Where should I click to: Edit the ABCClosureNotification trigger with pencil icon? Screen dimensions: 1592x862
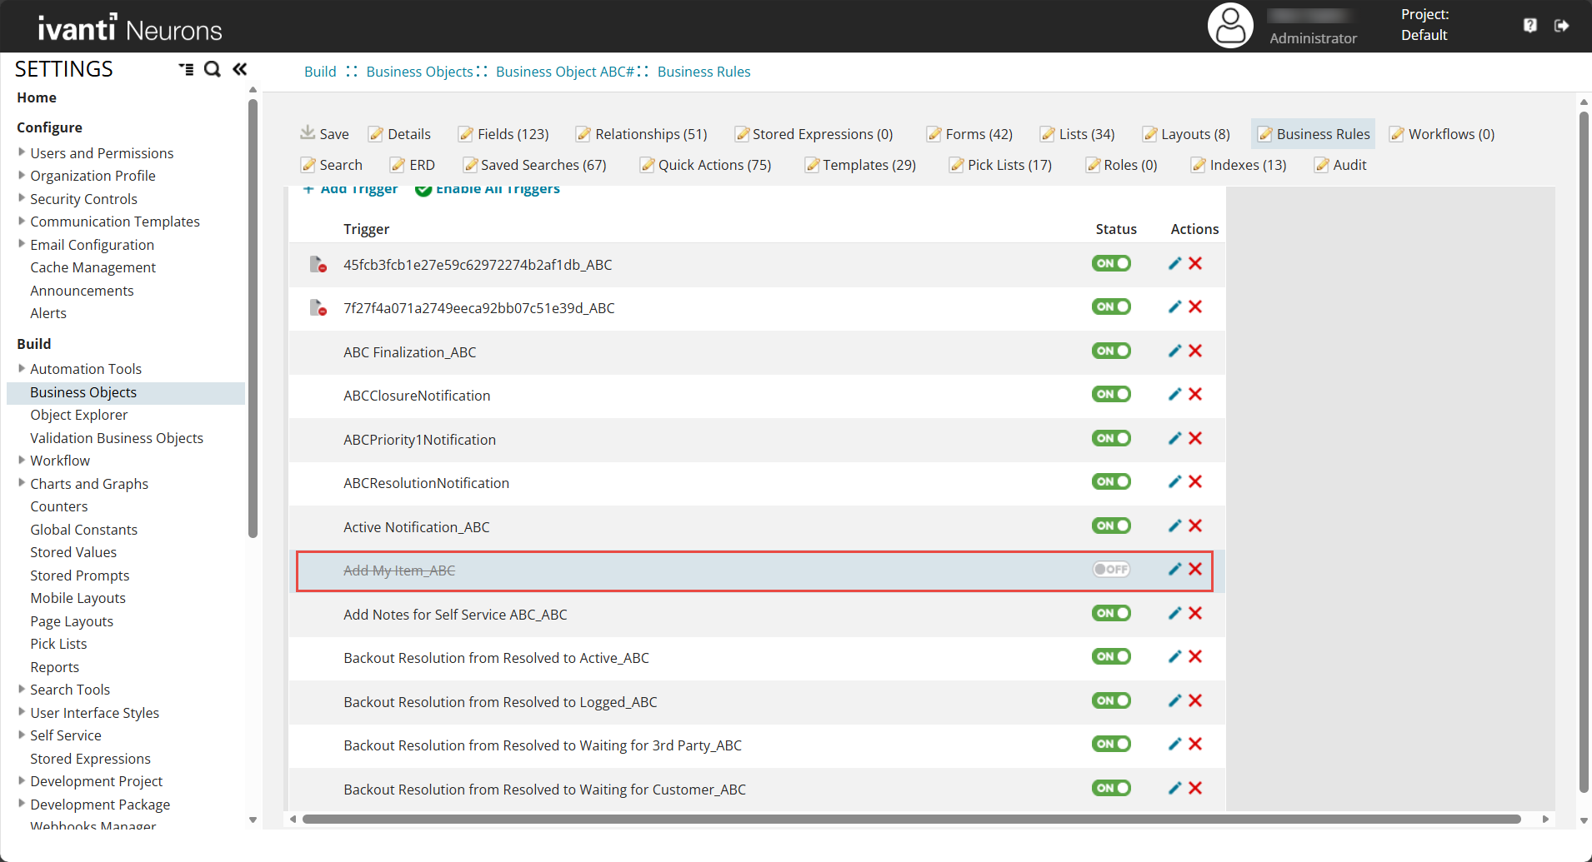tap(1174, 395)
